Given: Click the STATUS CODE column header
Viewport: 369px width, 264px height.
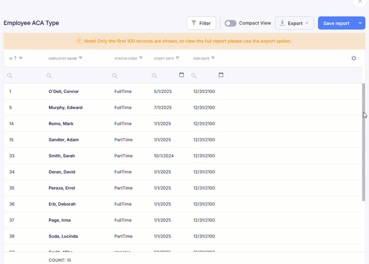Looking at the screenshot, I should click(x=126, y=58).
